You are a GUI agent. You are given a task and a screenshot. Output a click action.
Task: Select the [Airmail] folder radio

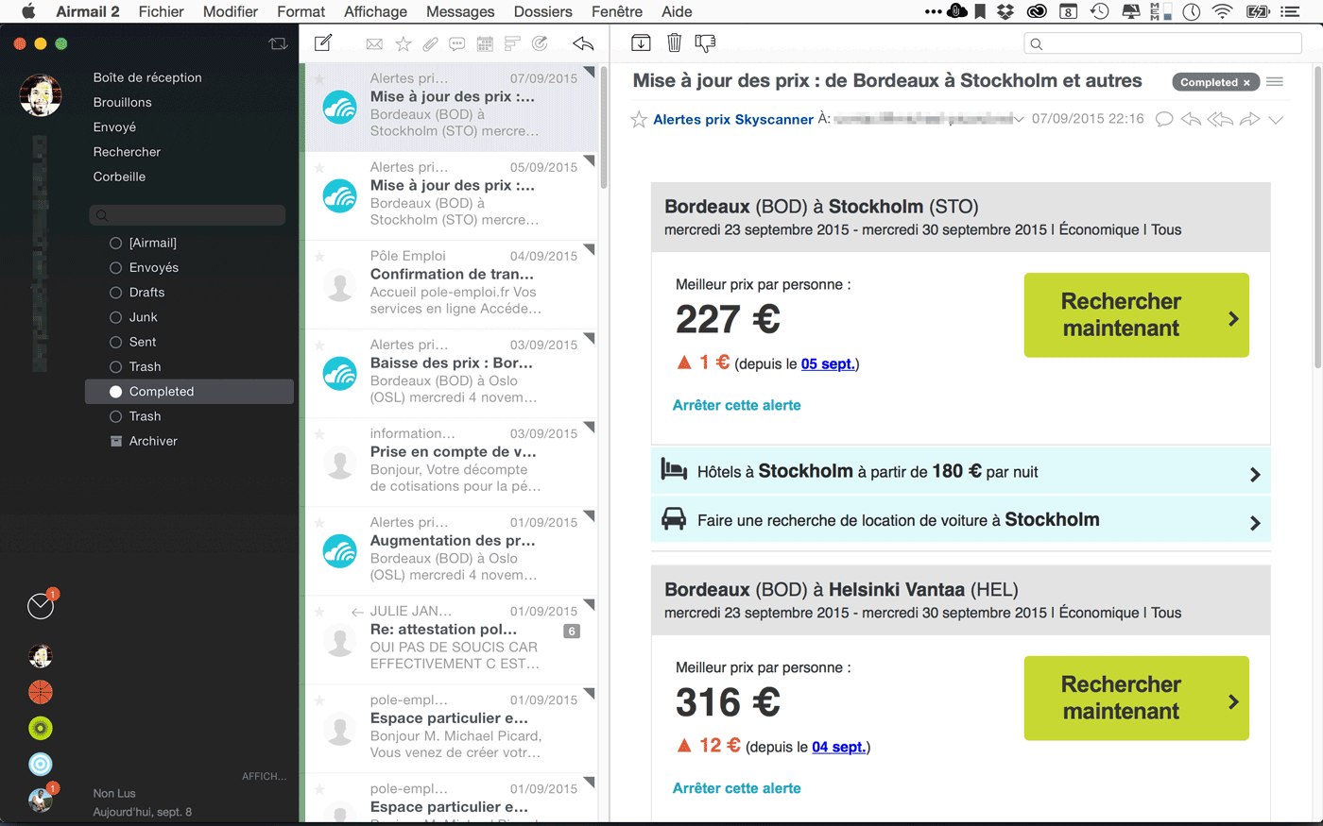(x=116, y=243)
